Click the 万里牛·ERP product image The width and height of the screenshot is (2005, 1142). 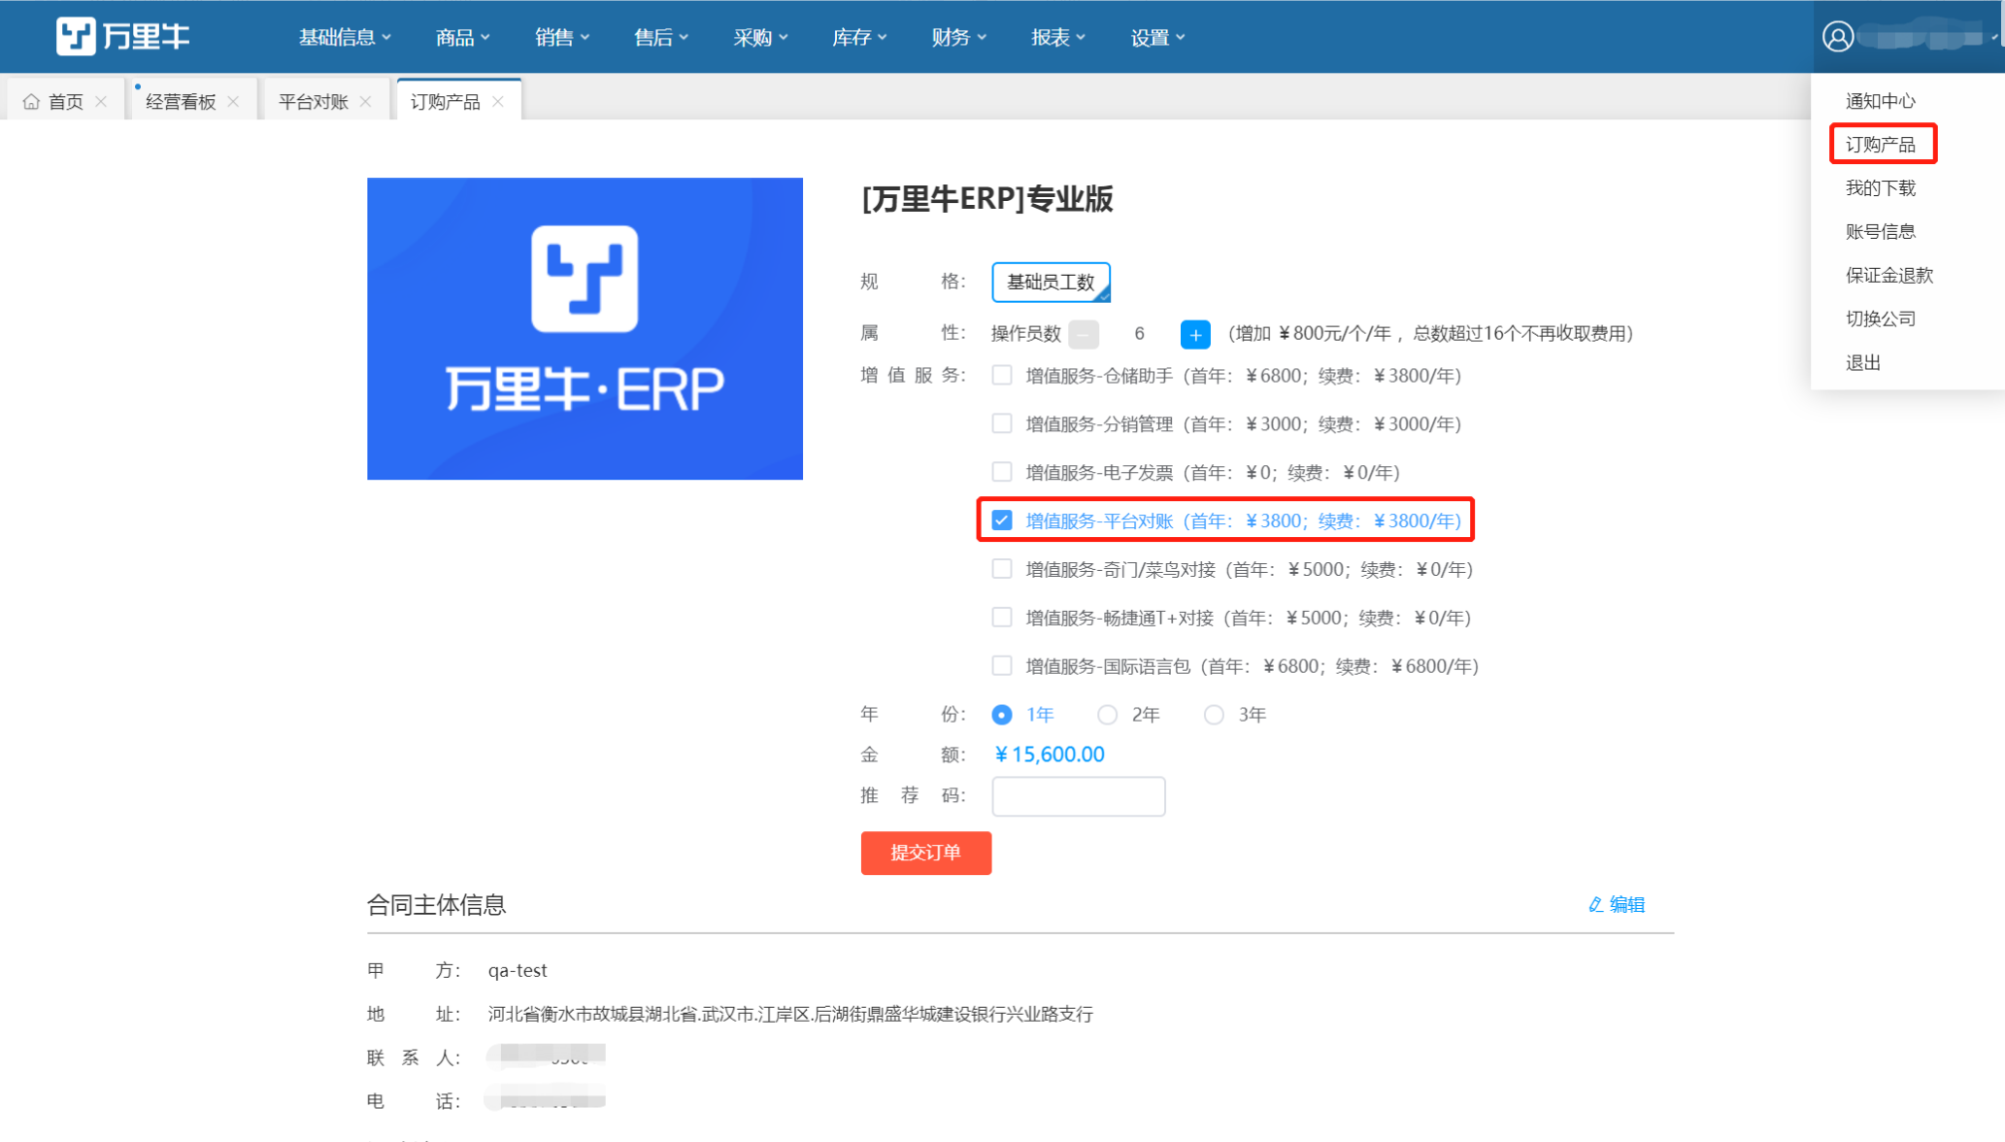pos(585,328)
